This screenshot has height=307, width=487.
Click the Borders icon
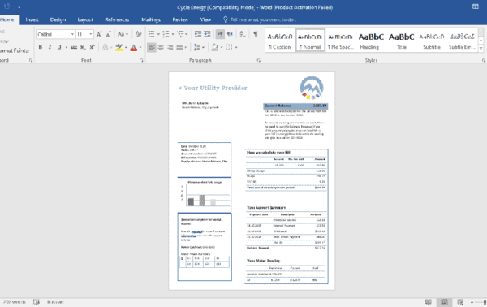pos(229,47)
